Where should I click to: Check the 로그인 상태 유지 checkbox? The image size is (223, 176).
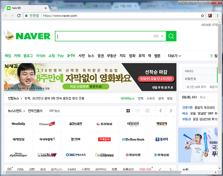[x=184, y=87]
